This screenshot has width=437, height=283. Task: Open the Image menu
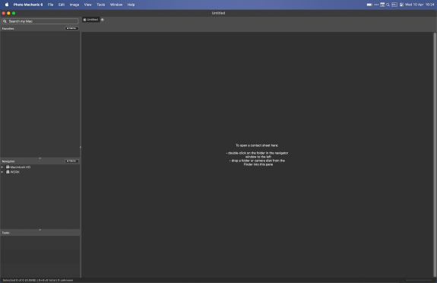coord(74,5)
